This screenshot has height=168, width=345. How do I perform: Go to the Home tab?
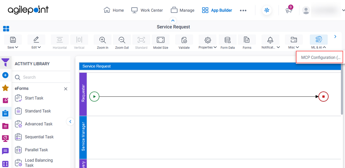114,10
